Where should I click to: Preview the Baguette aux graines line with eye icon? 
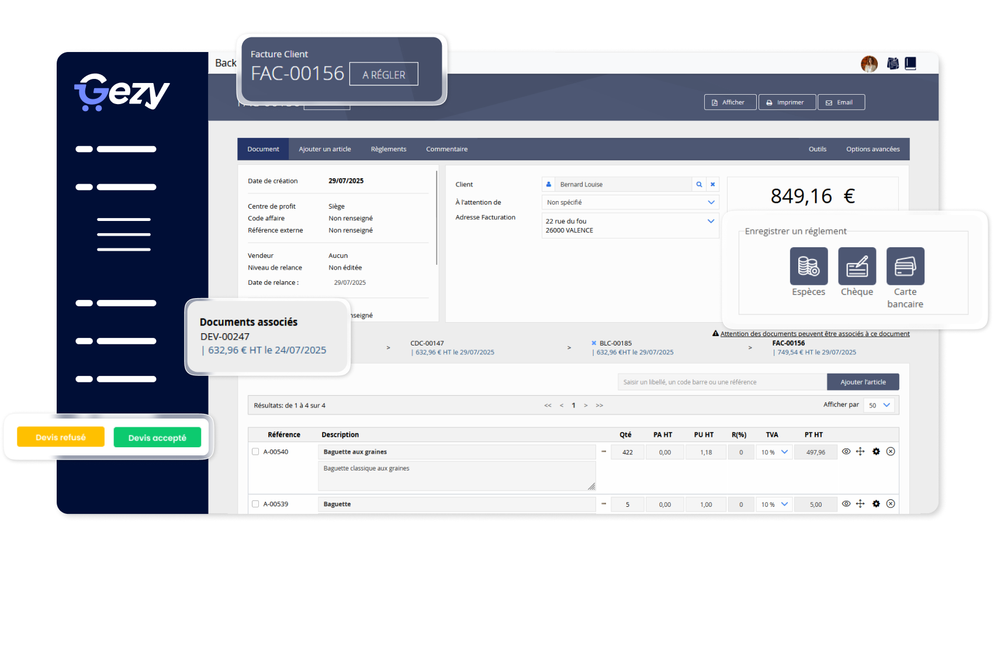846,451
